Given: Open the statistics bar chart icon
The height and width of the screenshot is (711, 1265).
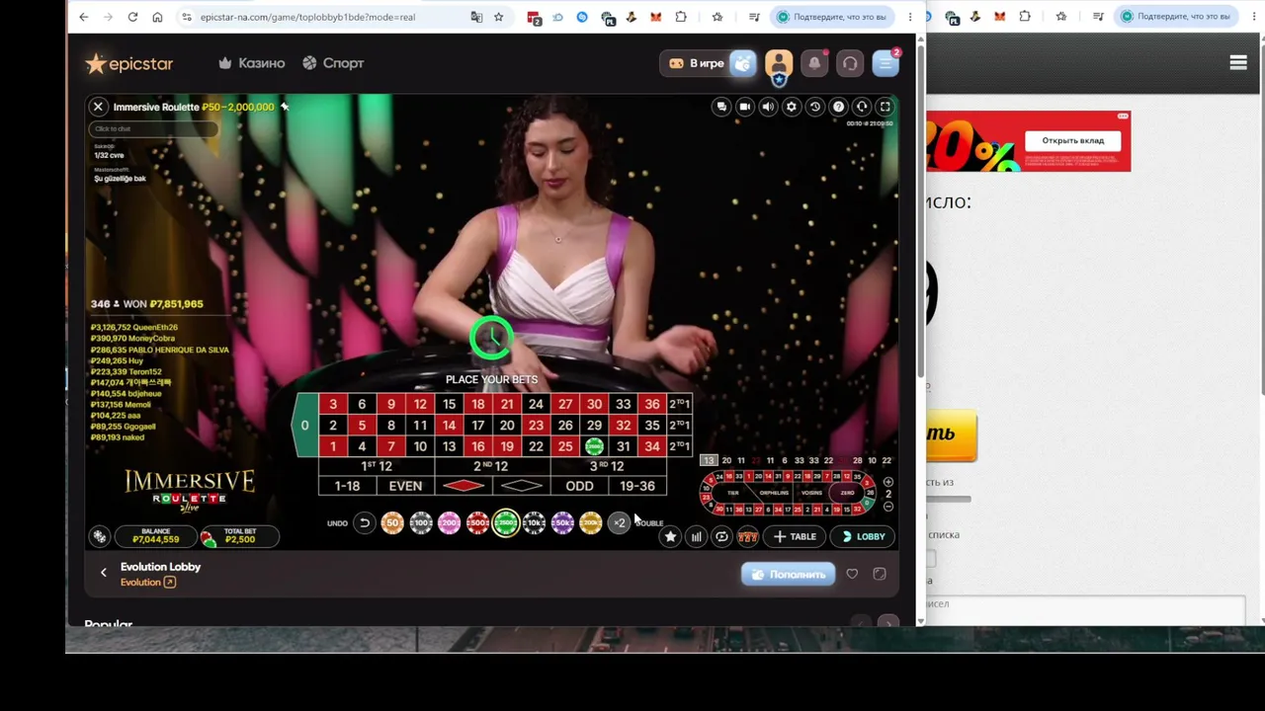Looking at the screenshot, I should pyautogui.click(x=697, y=536).
